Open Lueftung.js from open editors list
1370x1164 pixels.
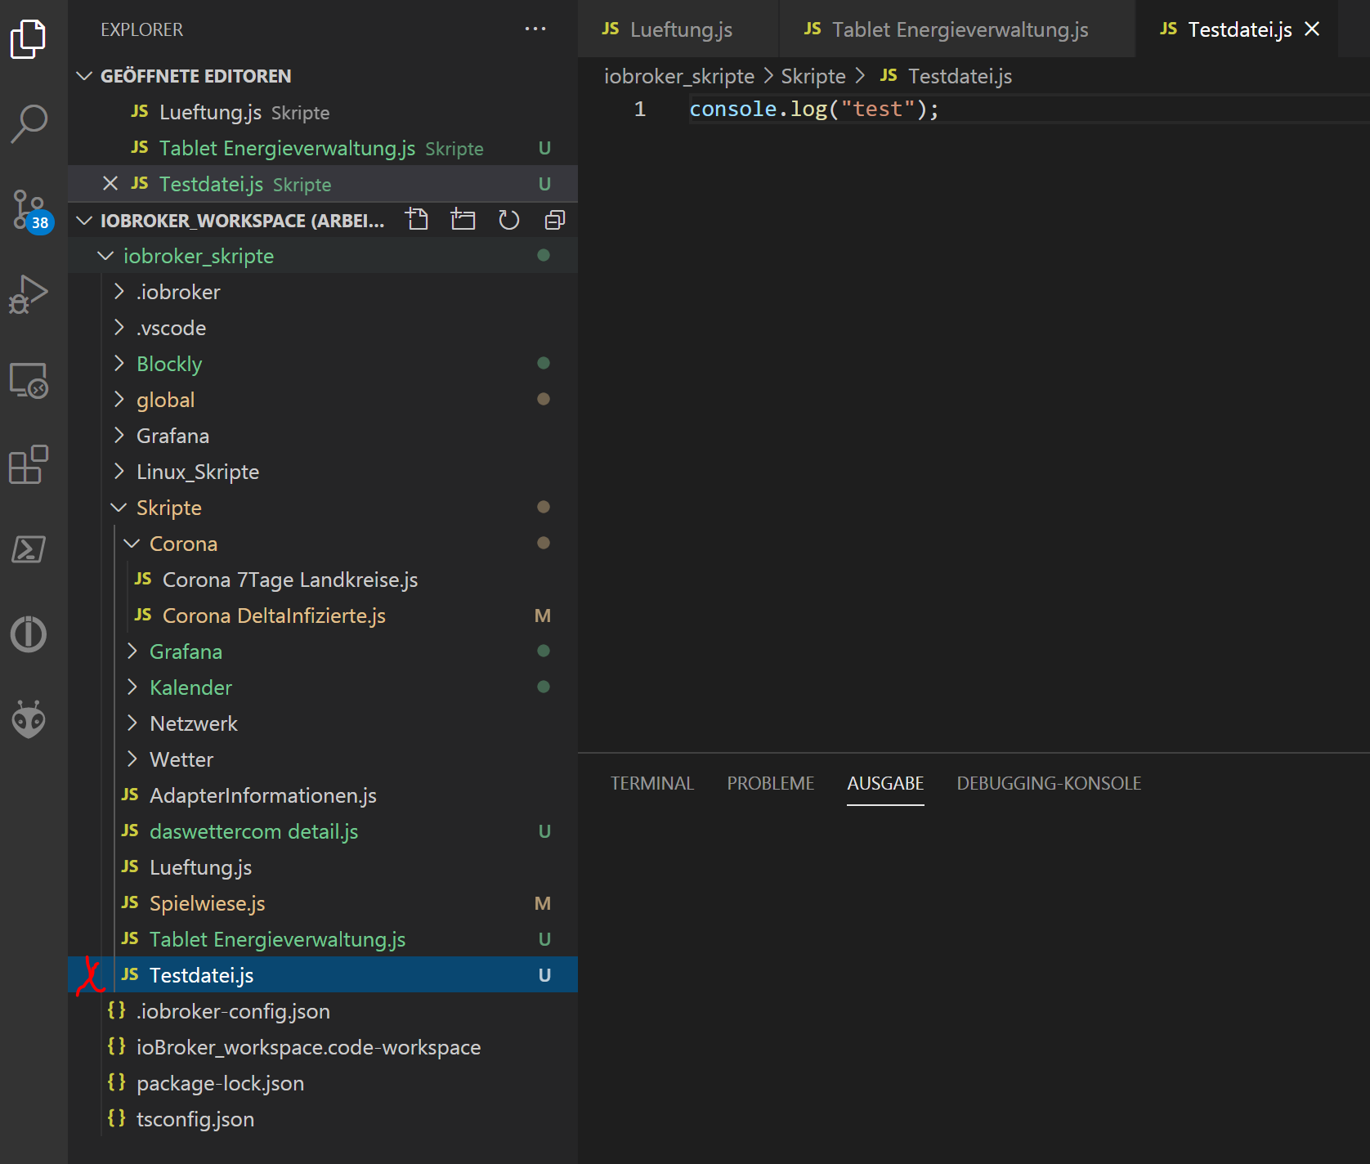click(x=323, y=112)
